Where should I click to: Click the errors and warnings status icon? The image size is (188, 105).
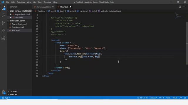coord(6,98)
